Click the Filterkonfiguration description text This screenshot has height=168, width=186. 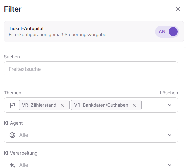[x=57, y=35]
